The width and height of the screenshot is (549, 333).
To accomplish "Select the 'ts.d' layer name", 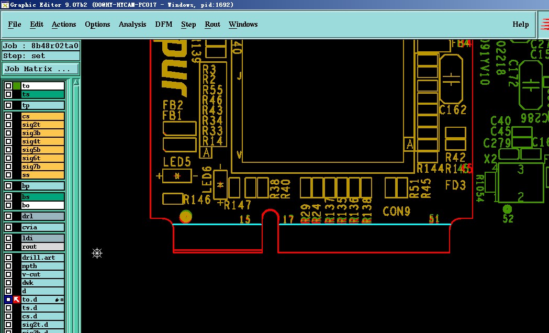I will pyautogui.click(x=43, y=308).
